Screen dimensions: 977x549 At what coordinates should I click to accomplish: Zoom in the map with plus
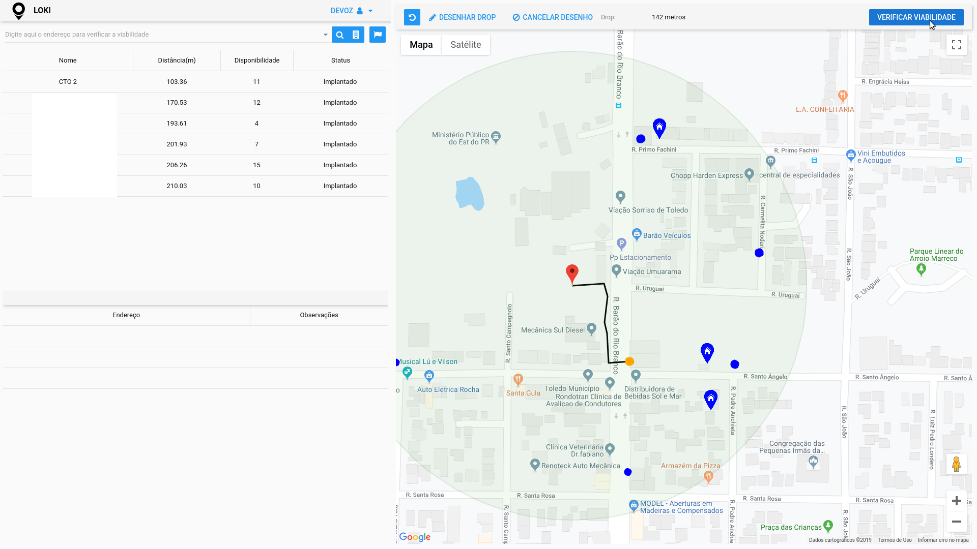(x=956, y=501)
